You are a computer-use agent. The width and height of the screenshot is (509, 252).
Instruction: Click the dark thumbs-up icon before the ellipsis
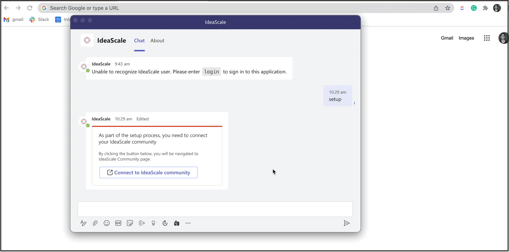177,223
